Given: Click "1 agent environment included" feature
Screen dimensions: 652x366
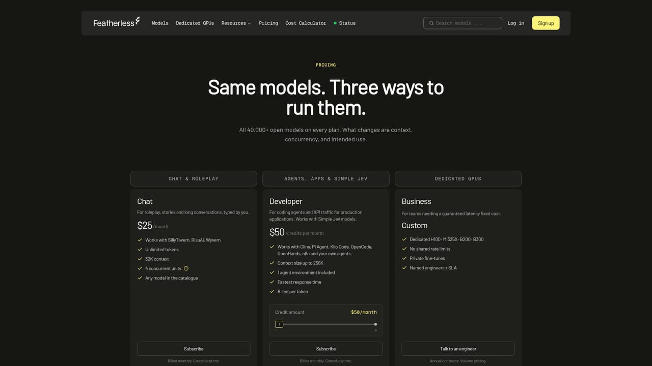Looking at the screenshot, I should point(306,272).
